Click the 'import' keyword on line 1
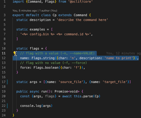 click(18, 2)
